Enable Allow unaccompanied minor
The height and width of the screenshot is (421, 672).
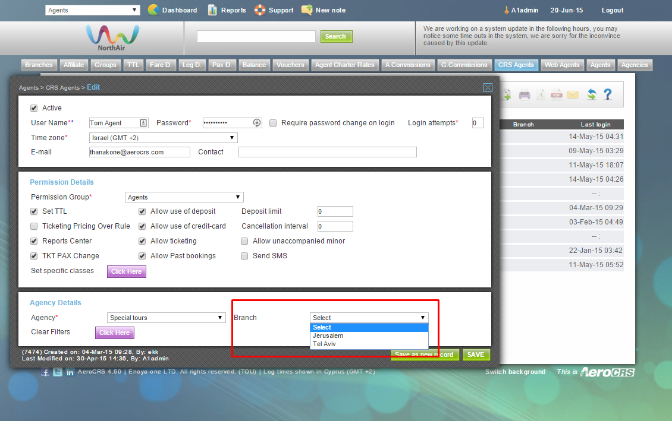[244, 241]
